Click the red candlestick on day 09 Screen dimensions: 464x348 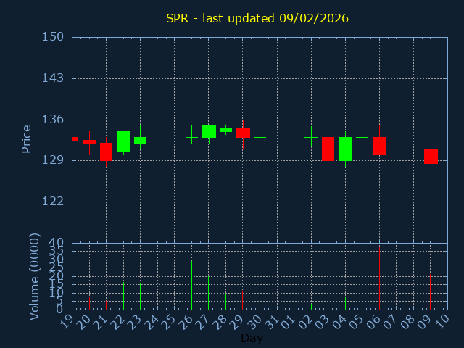coord(431,156)
